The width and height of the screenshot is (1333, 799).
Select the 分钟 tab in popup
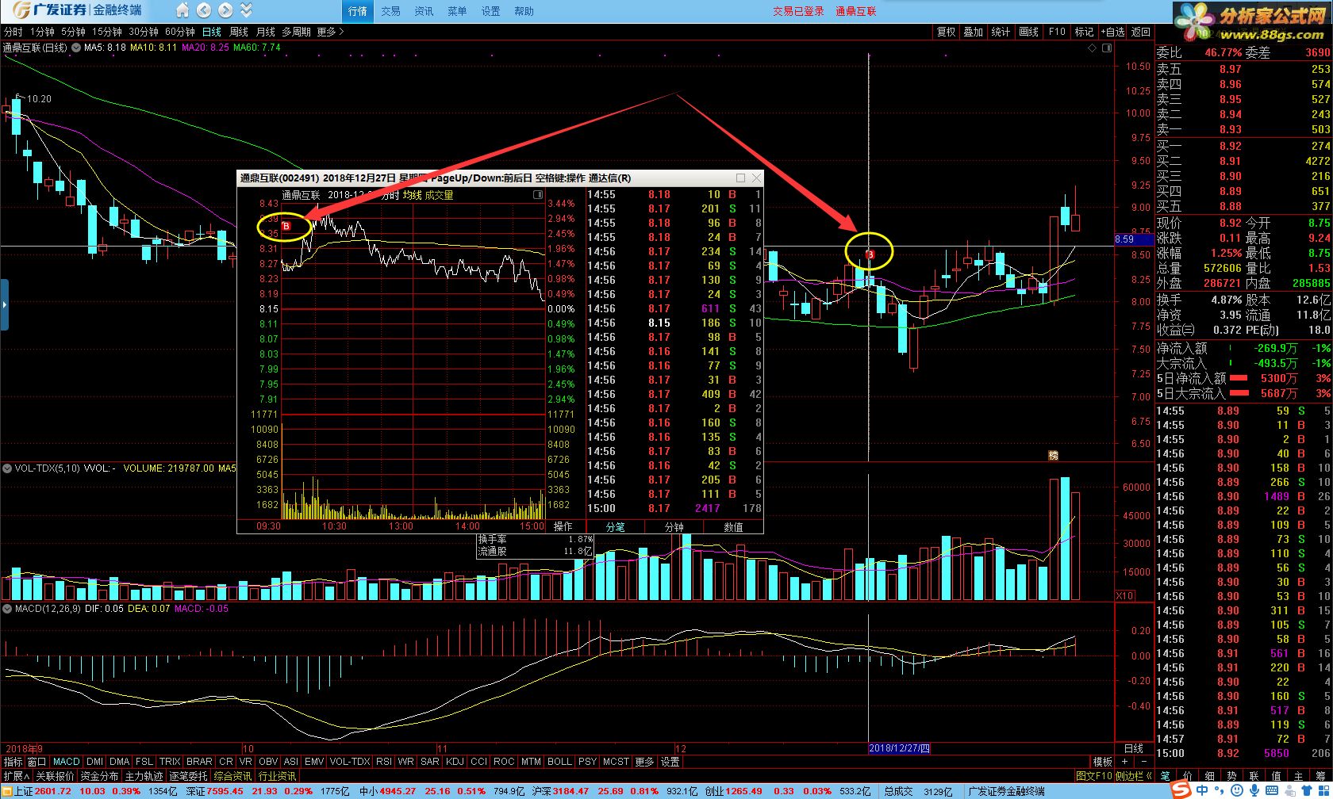pos(674,526)
